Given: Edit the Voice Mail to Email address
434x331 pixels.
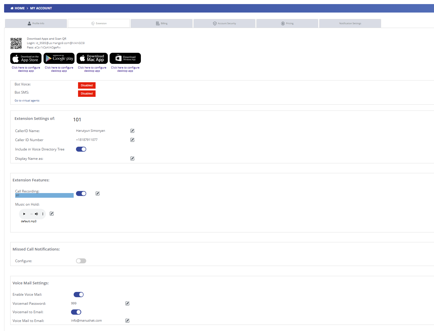Looking at the screenshot, I should pyautogui.click(x=127, y=321).
